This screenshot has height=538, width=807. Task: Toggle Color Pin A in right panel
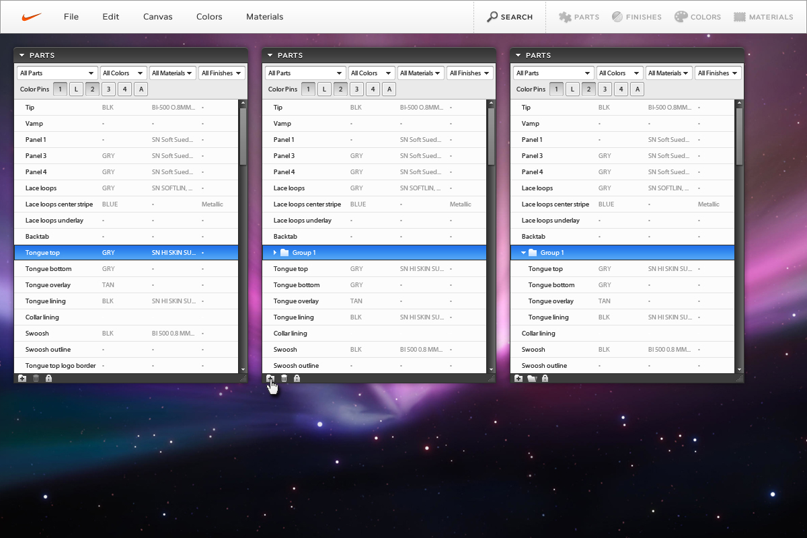point(637,89)
